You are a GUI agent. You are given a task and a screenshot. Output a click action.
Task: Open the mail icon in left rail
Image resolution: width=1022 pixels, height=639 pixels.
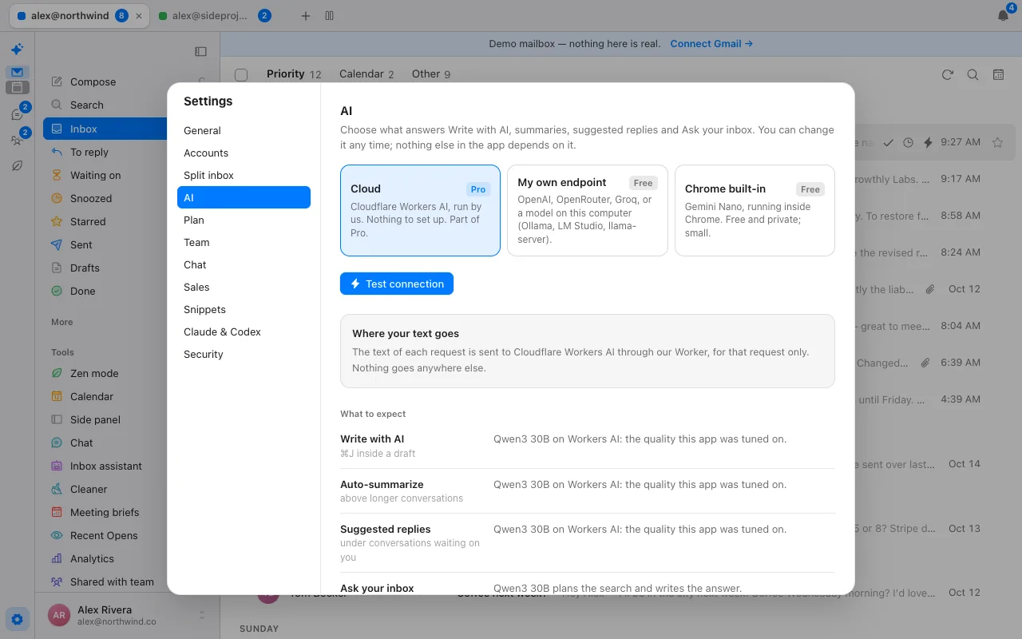click(17, 72)
